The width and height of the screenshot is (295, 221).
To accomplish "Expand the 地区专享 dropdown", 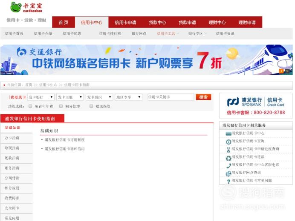I will coord(128,97).
